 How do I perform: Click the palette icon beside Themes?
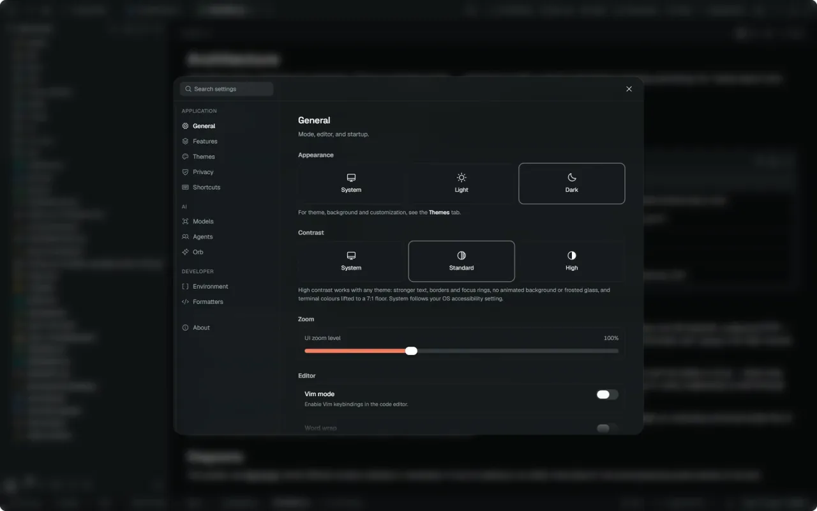coord(185,156)
